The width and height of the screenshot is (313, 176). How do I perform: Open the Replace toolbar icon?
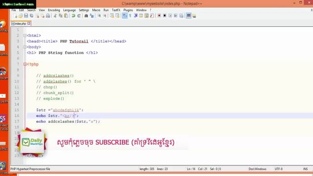click(91, 16)
